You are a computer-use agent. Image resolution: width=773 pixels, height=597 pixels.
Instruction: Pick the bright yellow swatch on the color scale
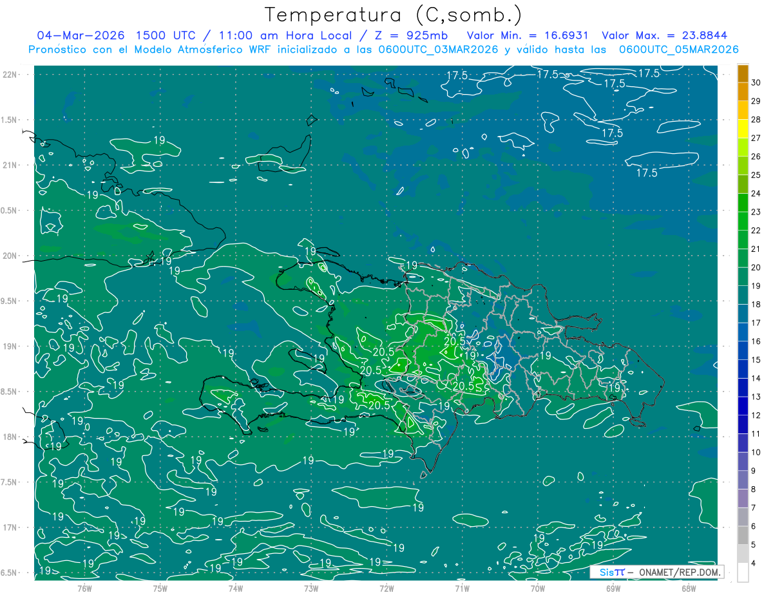pos(743,129)
